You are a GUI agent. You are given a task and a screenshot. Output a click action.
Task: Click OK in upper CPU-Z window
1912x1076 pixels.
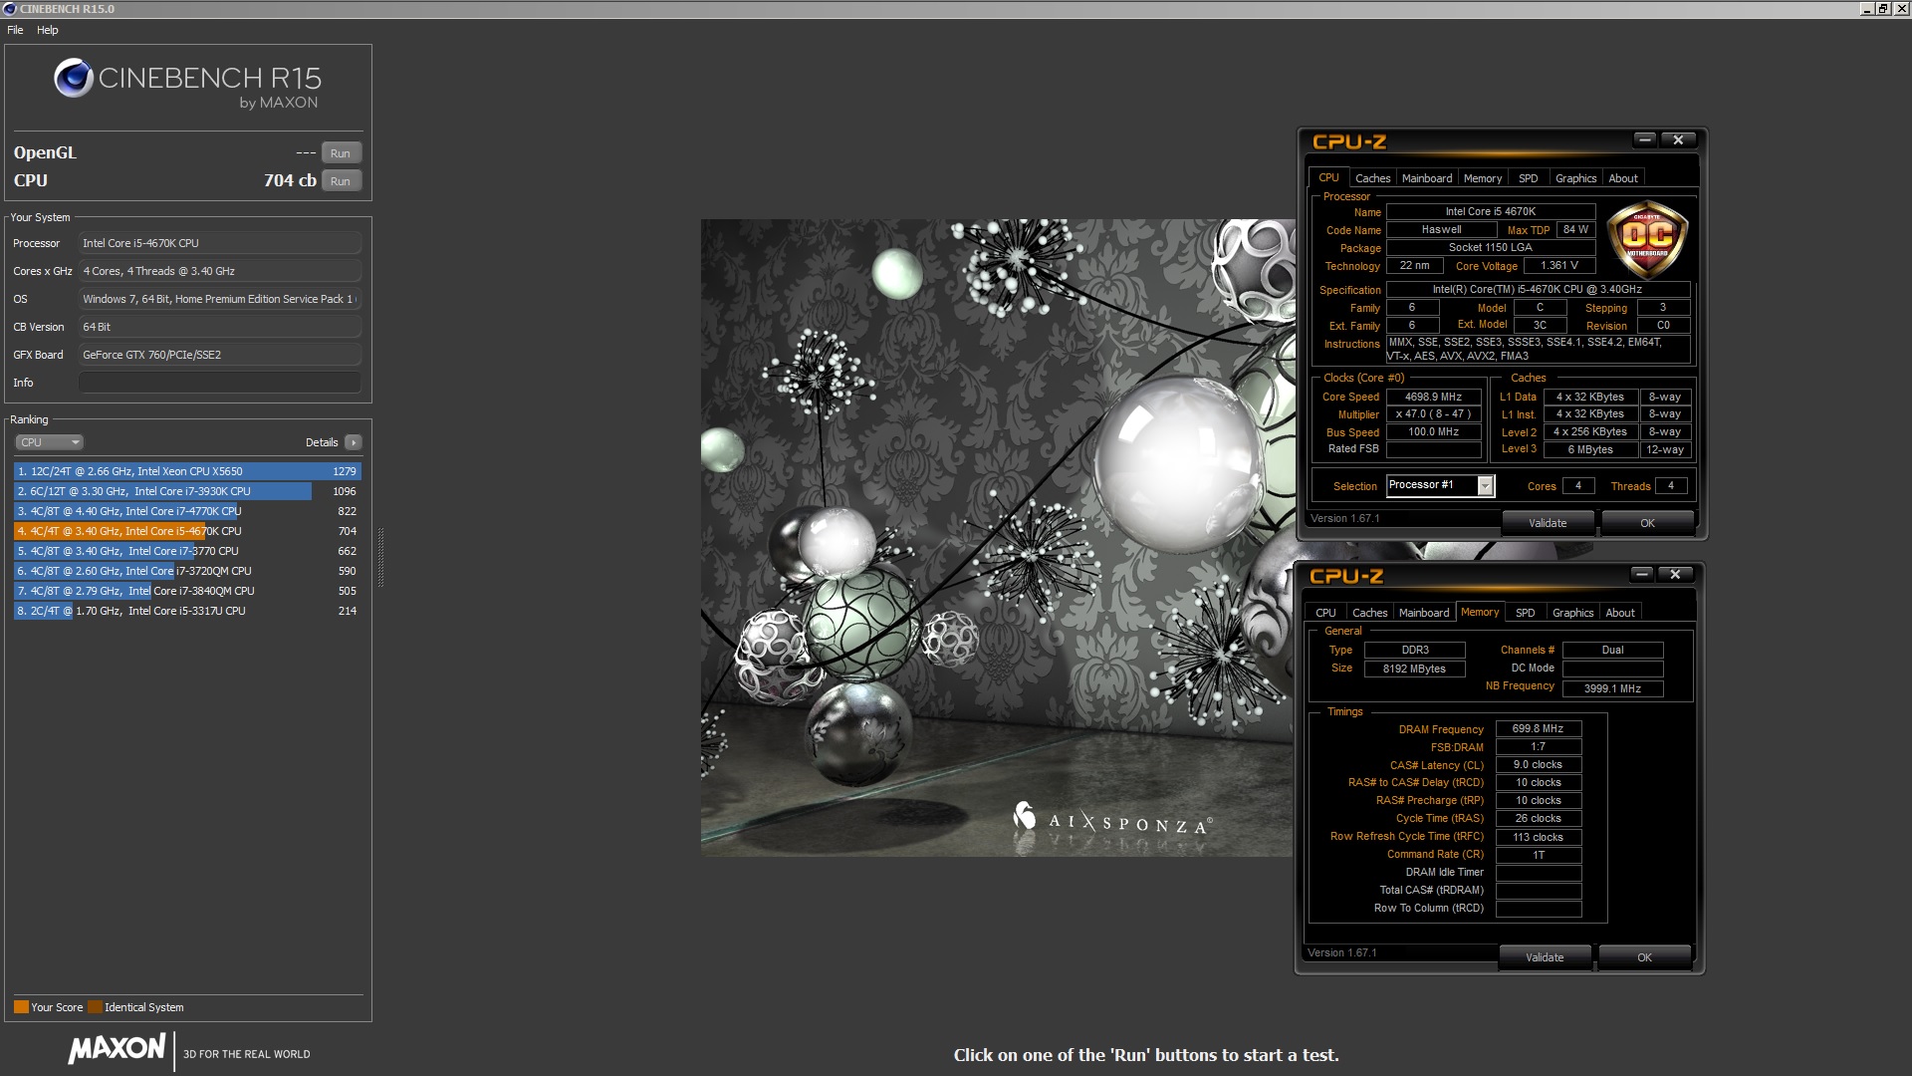[x=1647, y=523]
